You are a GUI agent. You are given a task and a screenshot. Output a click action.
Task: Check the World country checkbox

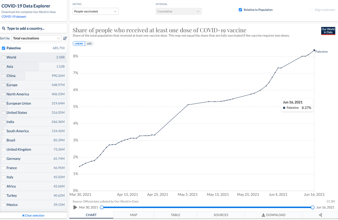[x=4, y=57]
